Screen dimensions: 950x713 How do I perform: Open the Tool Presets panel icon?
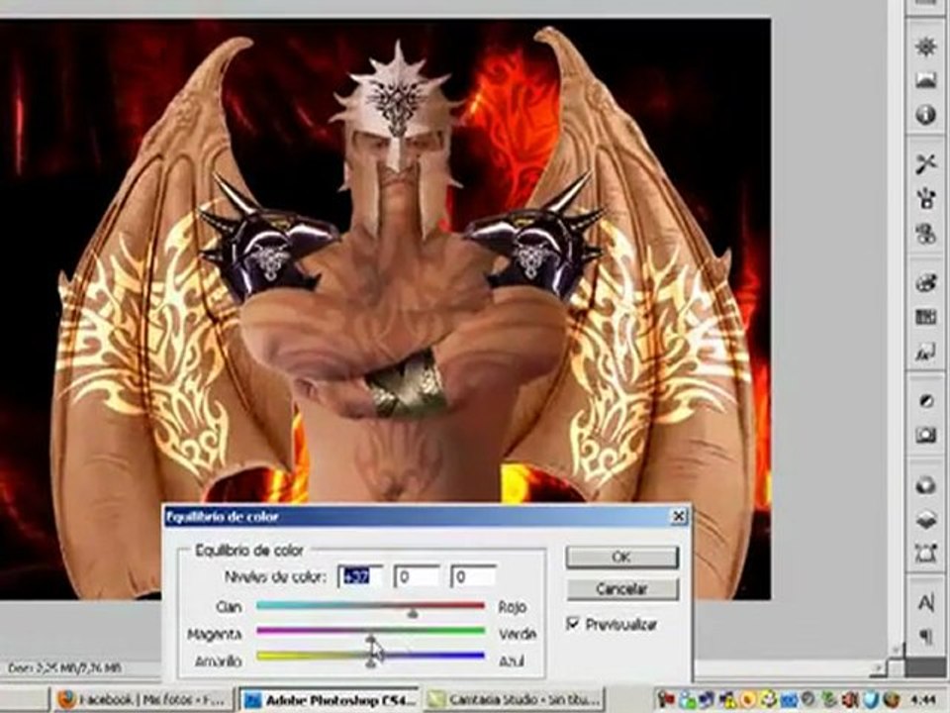point(926,163)
